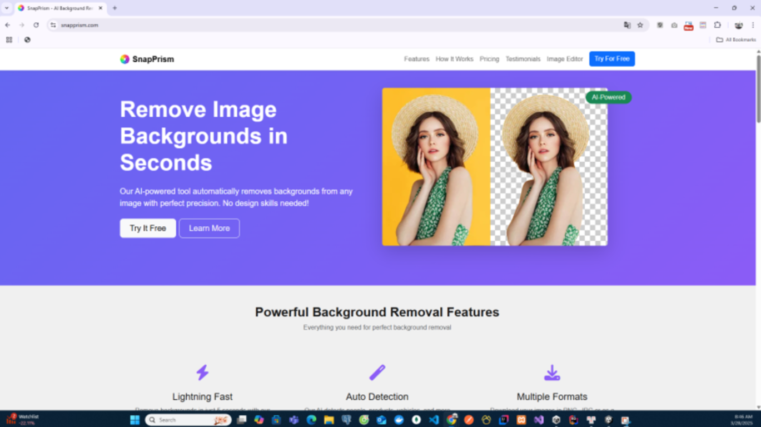761x427 pixels.
Task: Open Image Editor from the nav bar
Action: pyautogui.click(x=565, y=59)
